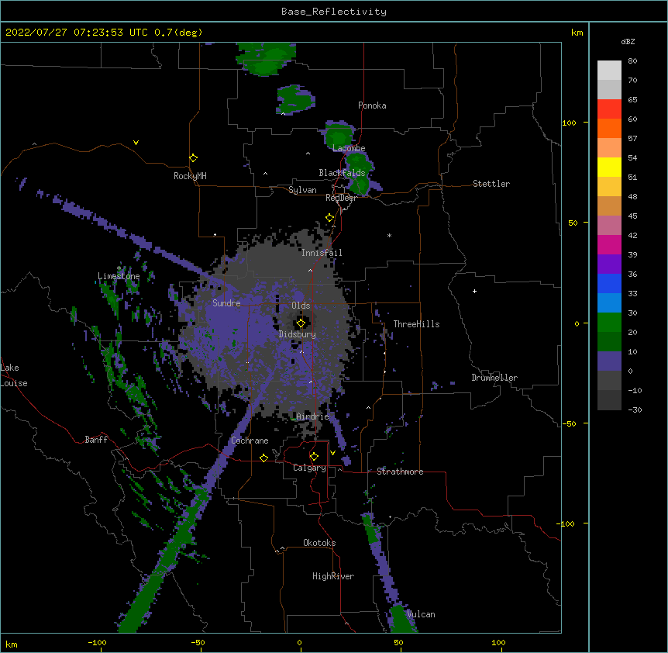Pick the bright yellow 51-54 dBZ legend color

(x=609, y=167)
